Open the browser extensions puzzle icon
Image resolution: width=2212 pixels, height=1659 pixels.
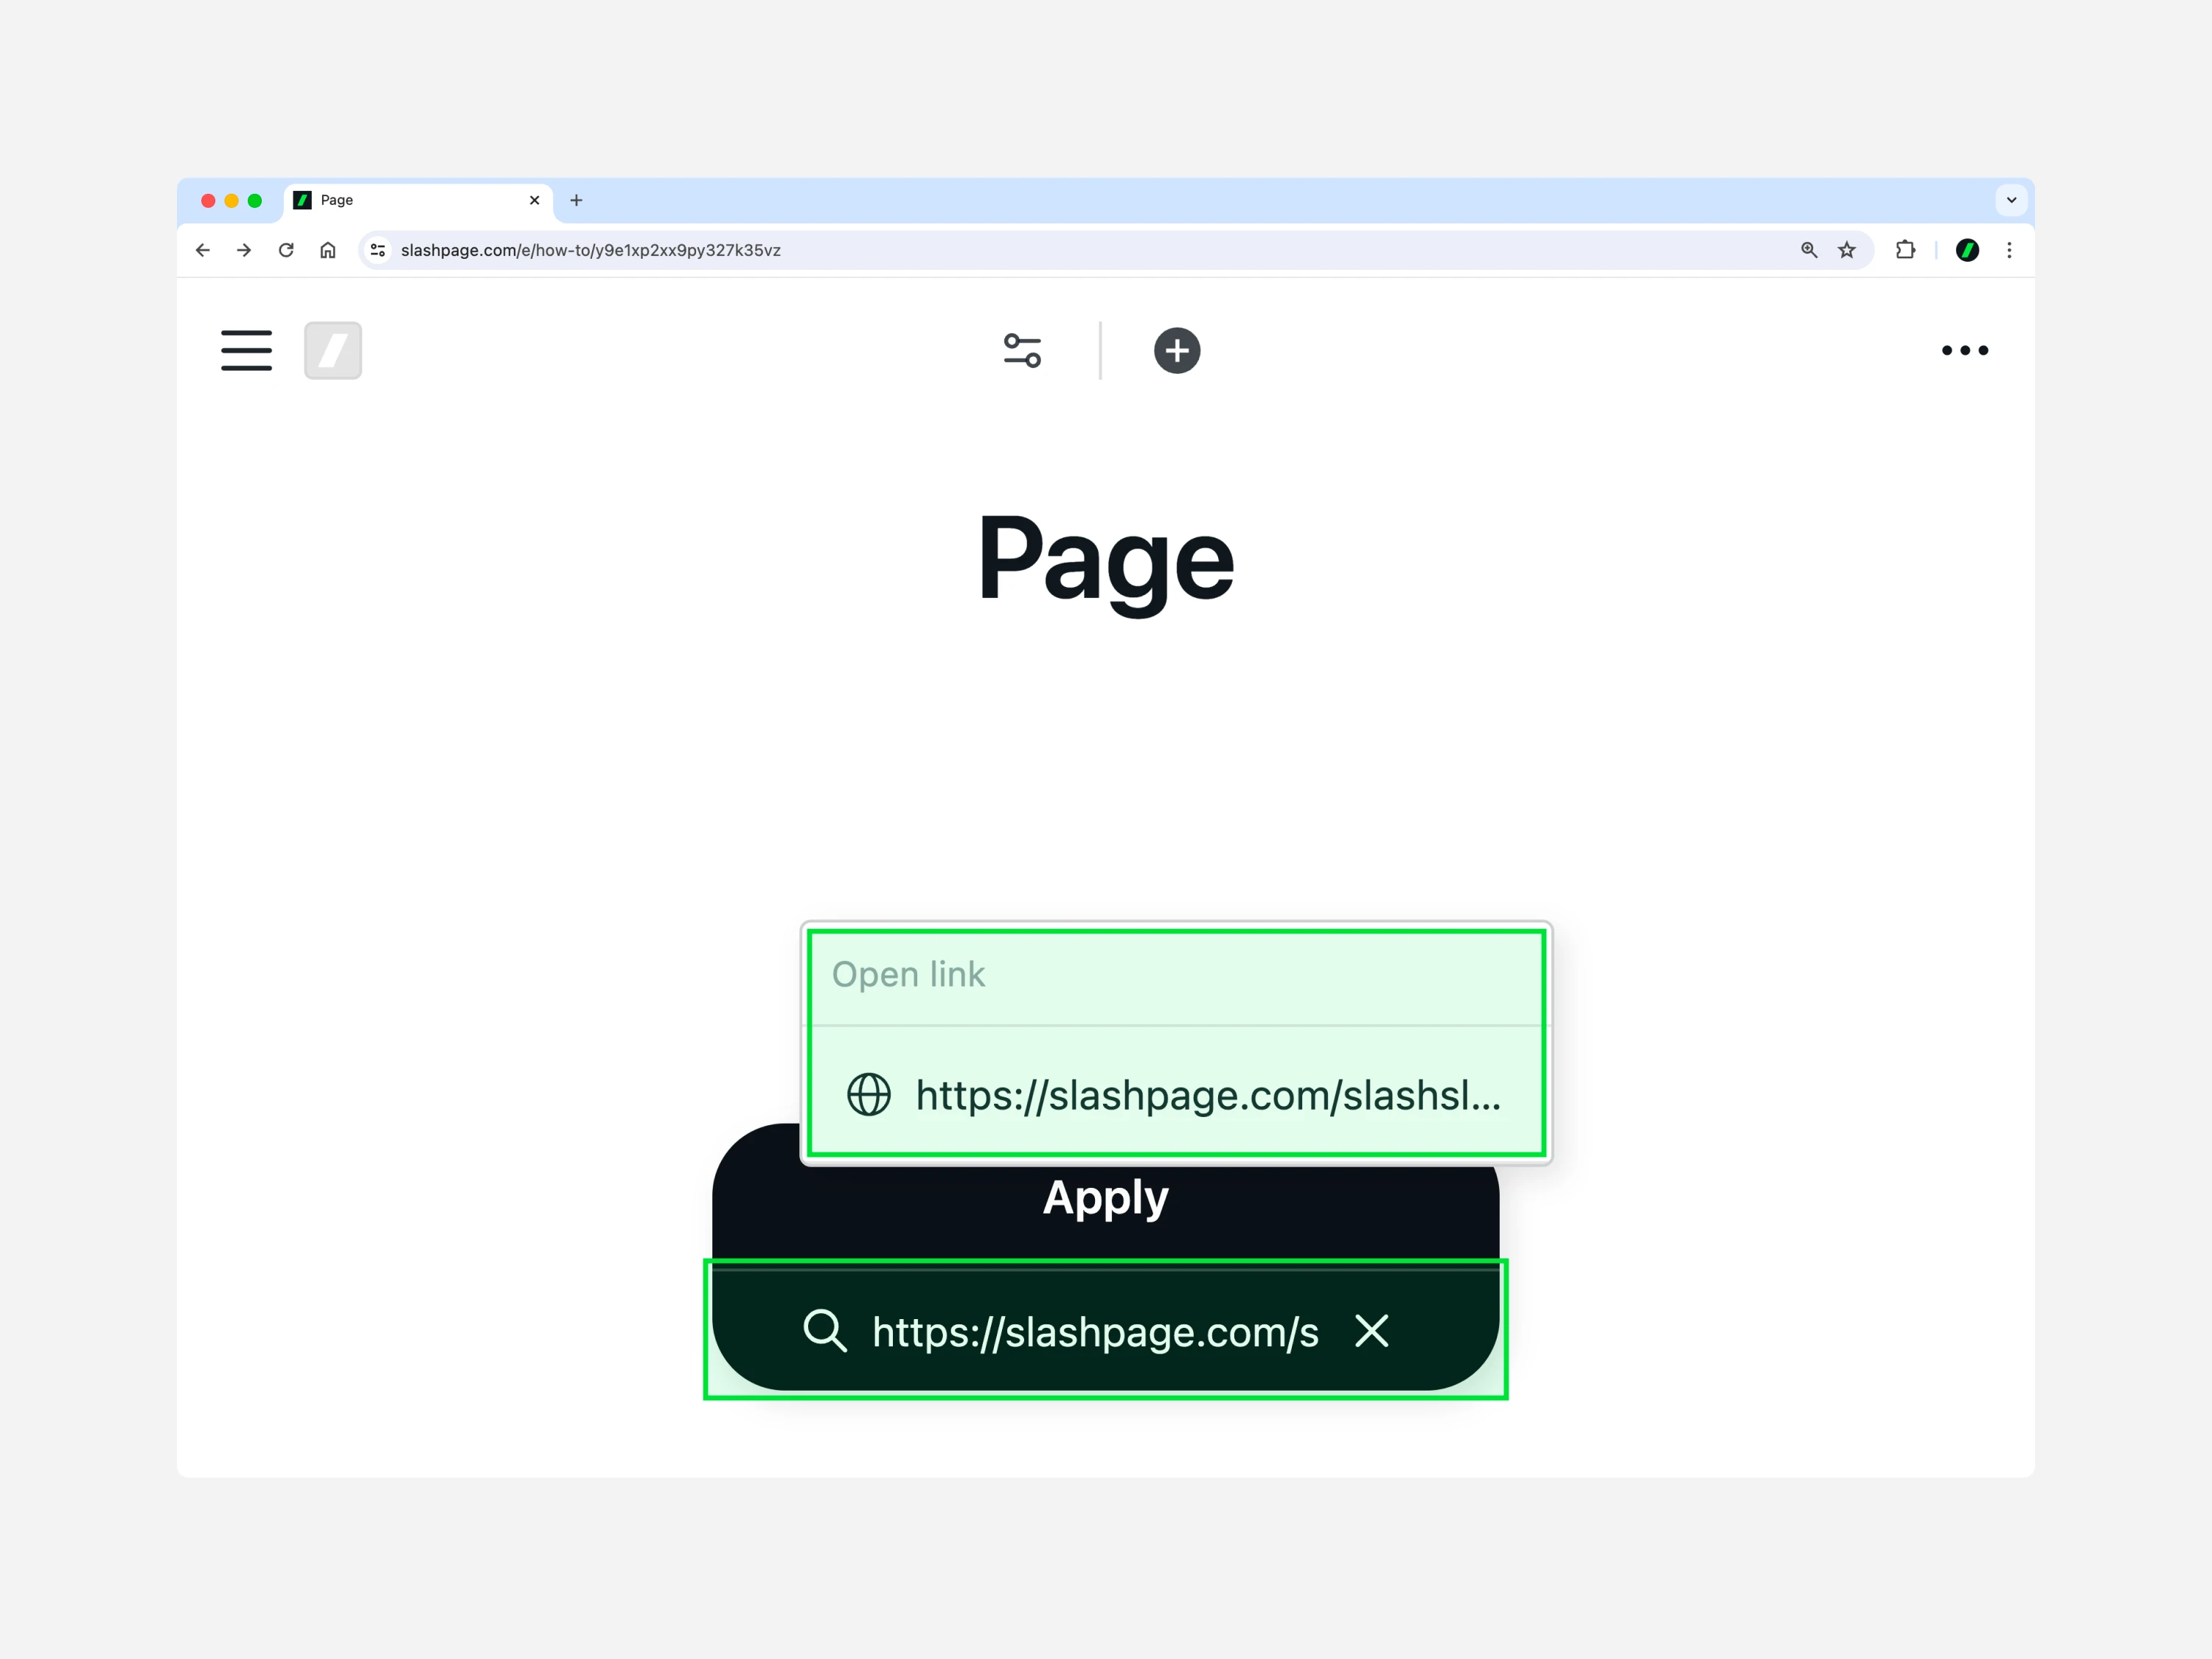click(x=1906, y=250)
